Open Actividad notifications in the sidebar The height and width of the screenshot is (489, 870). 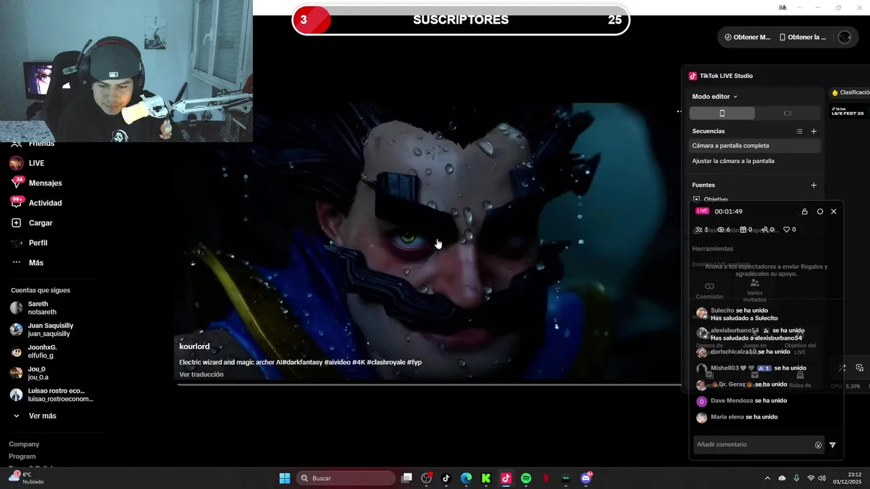[36, 203]
